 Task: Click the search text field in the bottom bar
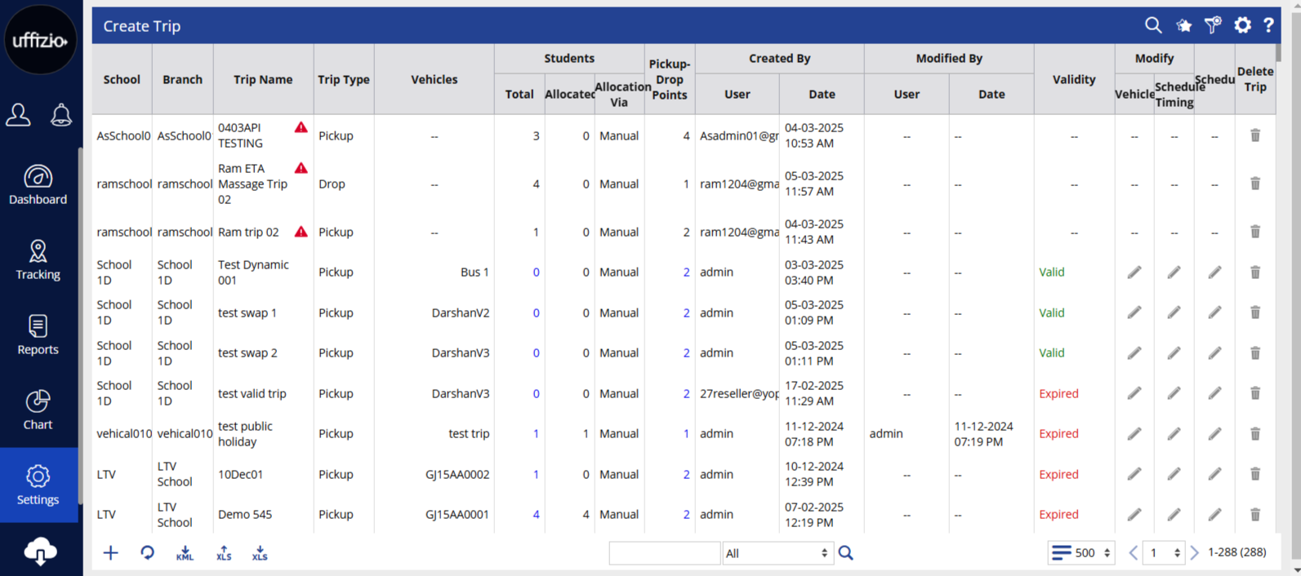pos(664,553)
